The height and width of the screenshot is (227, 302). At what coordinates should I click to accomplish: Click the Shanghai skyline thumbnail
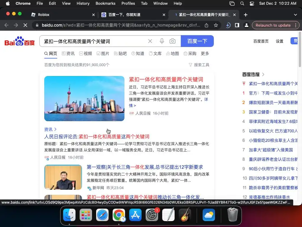tap(84, 98)
